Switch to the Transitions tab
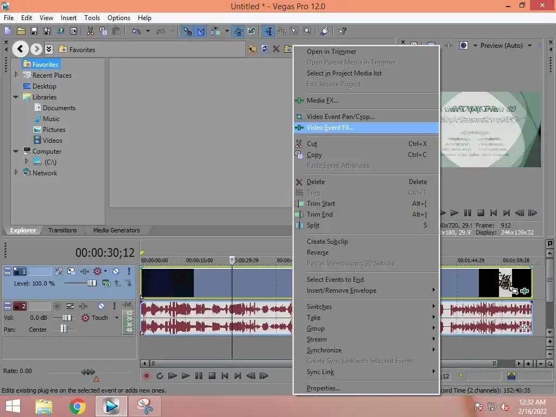 (62, 230)
